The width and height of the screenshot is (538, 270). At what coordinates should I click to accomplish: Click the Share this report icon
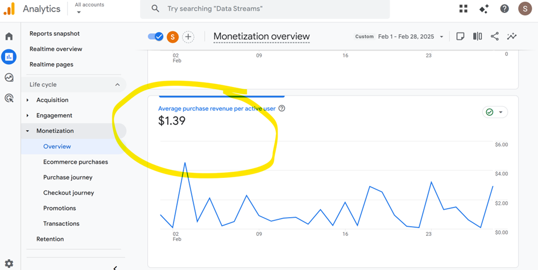click(495, 36)
